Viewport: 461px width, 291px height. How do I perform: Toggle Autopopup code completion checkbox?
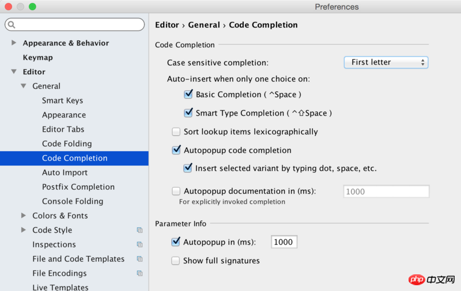[x=176, y=150]
